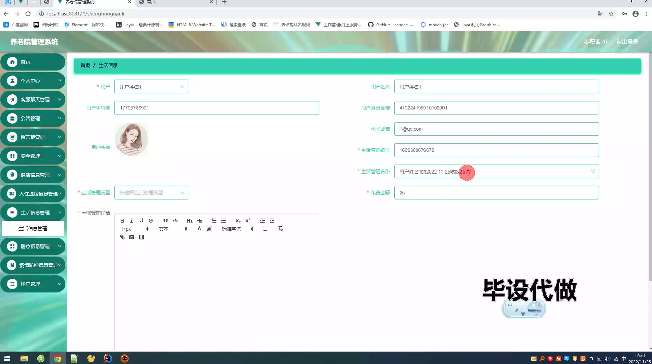
Task: Open IntelliJ IDEA from the taskbar
Action: click(x=108, y=358)
